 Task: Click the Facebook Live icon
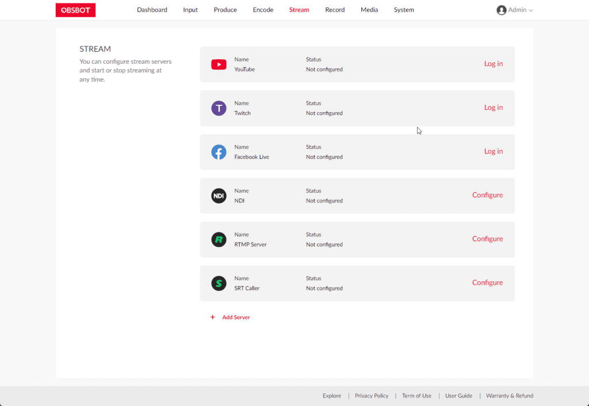coord(219,152)
